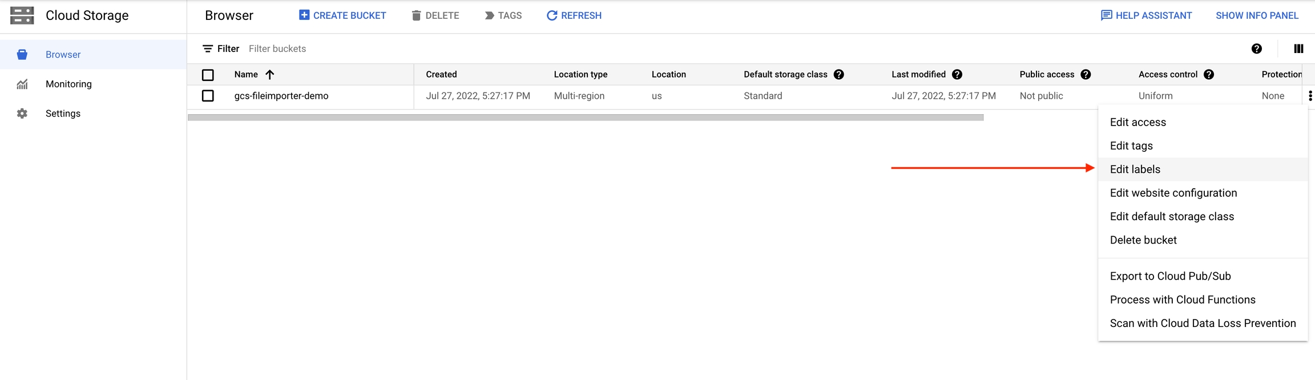Click the CREATE BUCKET button

tap(342, 15)
